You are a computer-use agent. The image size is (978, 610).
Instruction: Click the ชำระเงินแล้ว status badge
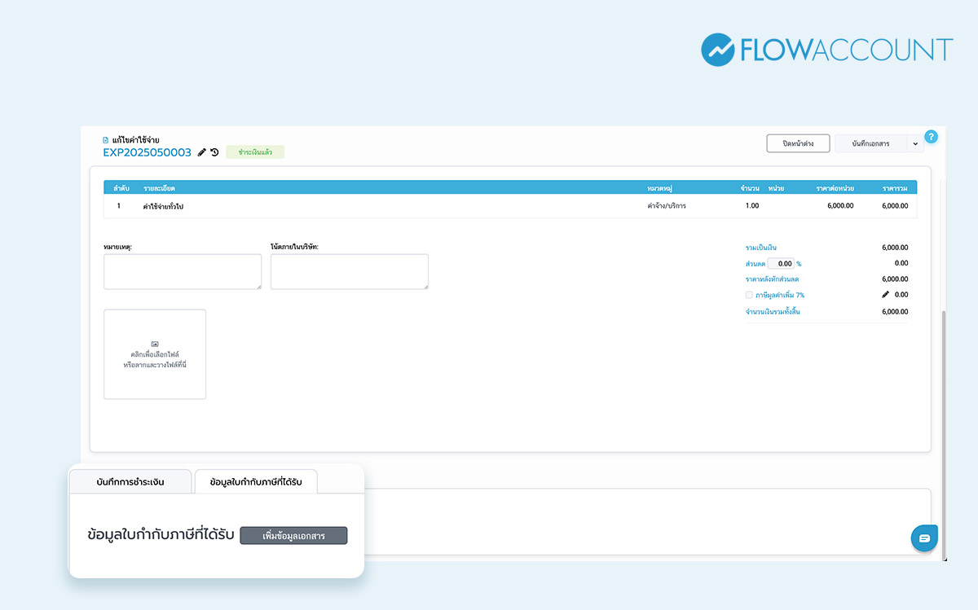tap(255, 152)
